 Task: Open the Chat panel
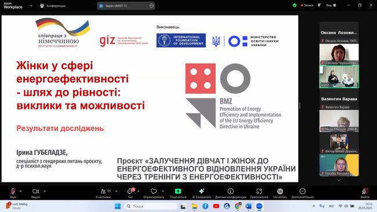coord(130,191)
